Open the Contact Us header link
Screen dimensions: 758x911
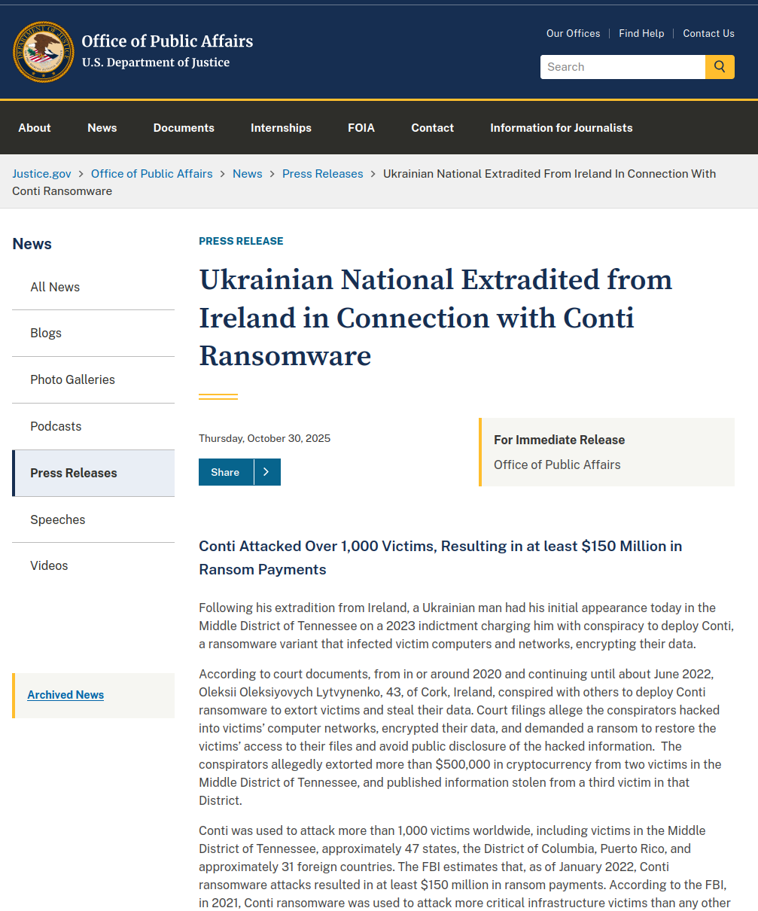[x=708, y=33]
